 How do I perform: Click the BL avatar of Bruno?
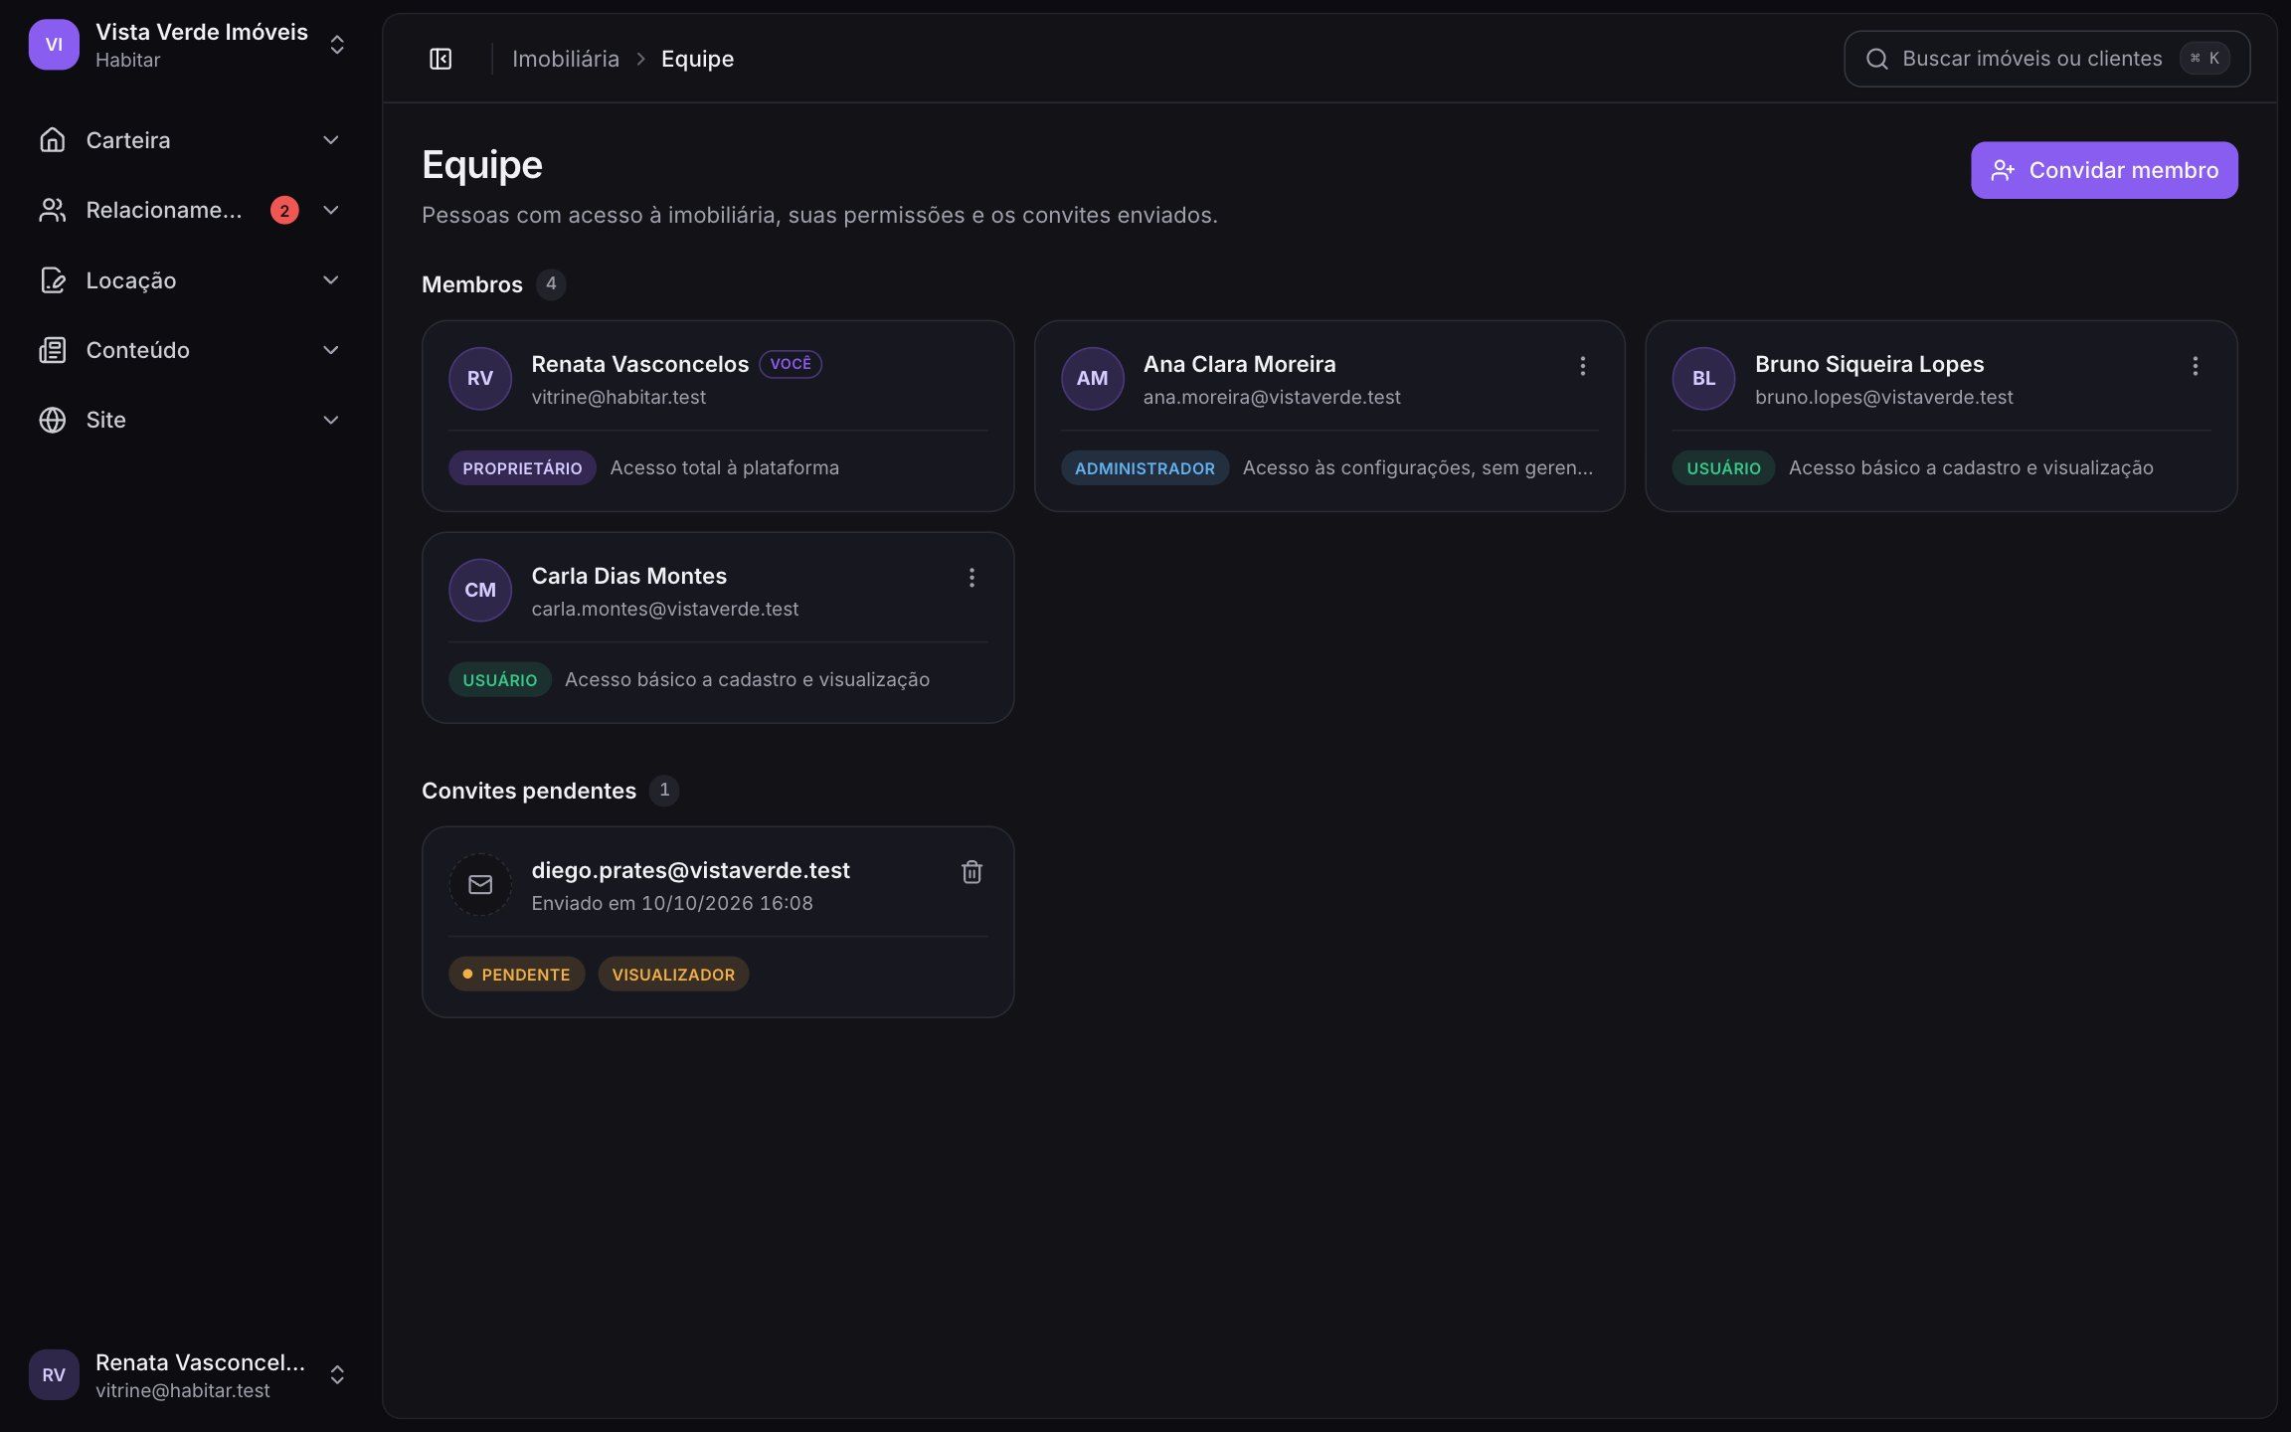[x=1703, y=378]
